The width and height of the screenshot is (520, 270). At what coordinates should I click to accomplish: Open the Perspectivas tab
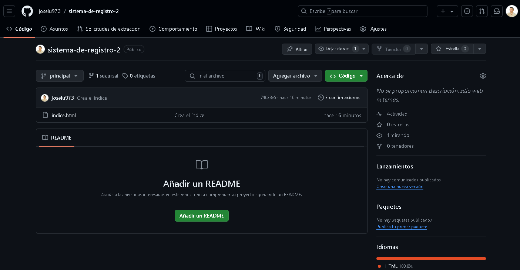333,29
